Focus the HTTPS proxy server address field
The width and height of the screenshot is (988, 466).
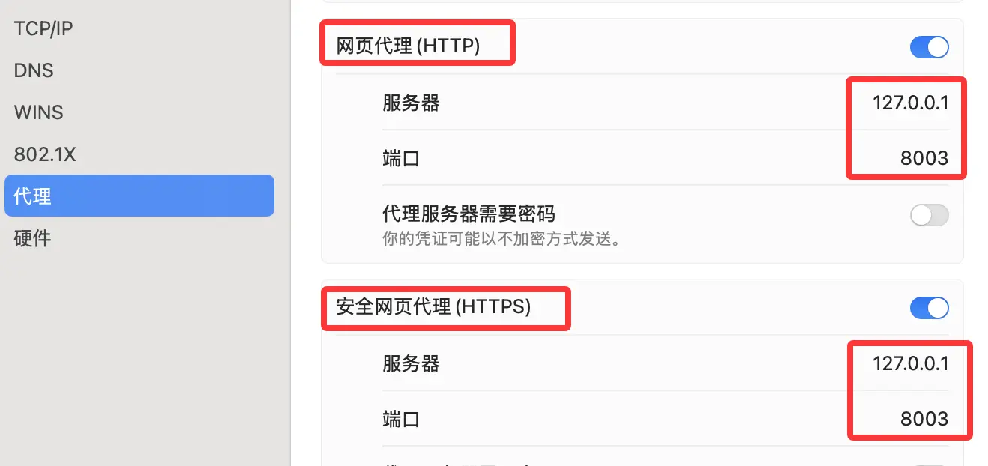coord(910,364)
